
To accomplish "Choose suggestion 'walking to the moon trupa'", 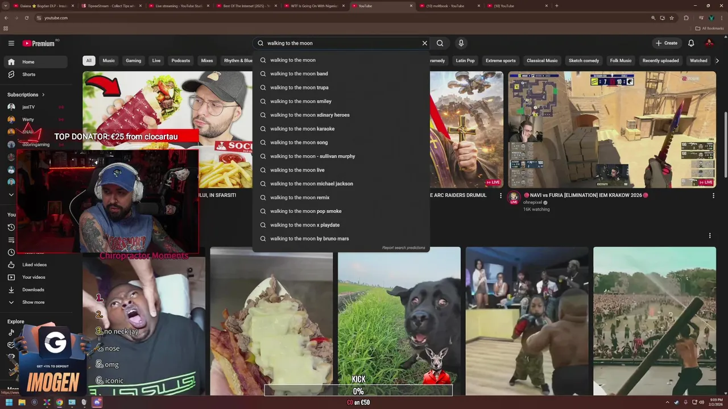I will click(341, 87).
